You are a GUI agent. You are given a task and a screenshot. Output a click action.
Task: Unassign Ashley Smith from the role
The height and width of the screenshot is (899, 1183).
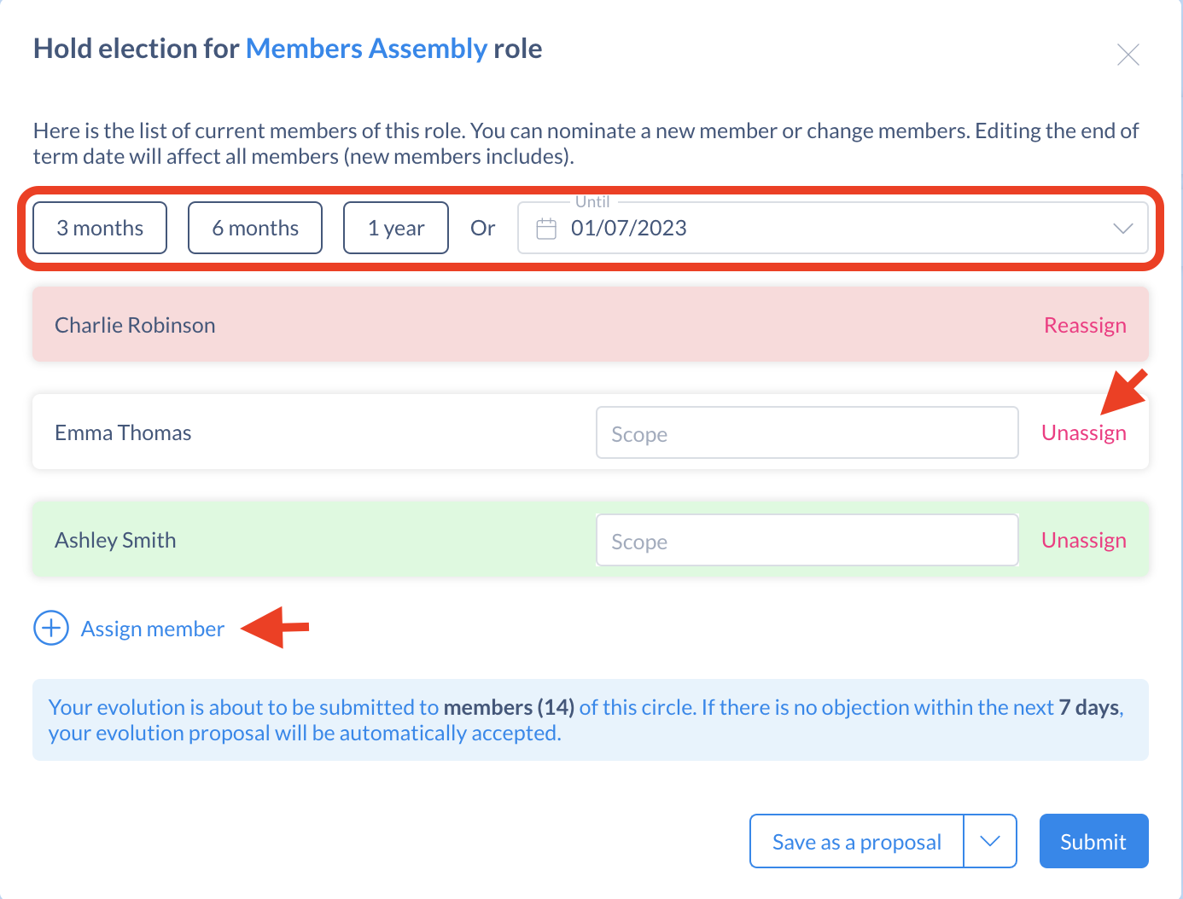(x=1084, y=540)
